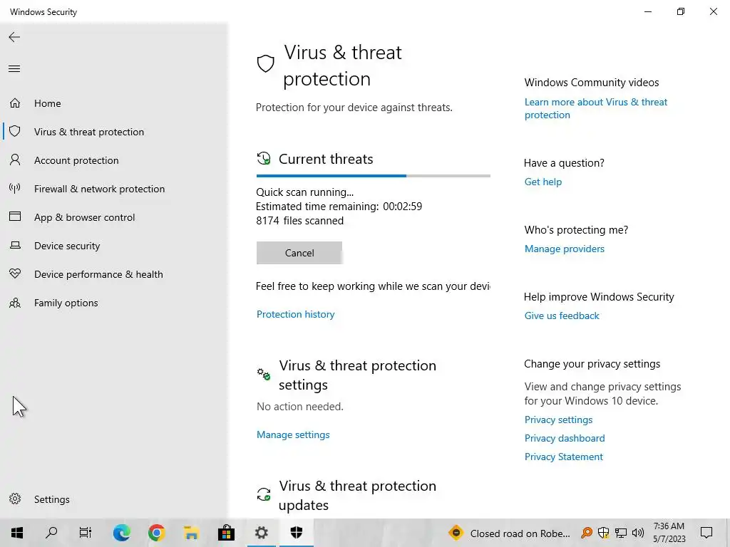Image resolution: width=730 pixels, height=547 pixels.
Task: Collapse the hamburger navigation menu
Action: pos(14,69)
